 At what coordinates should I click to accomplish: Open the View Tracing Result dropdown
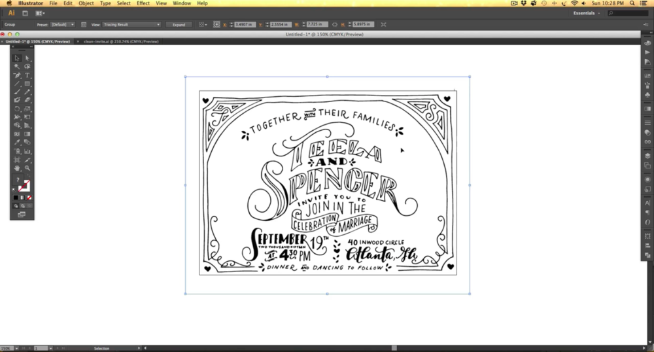coord(131,24)
